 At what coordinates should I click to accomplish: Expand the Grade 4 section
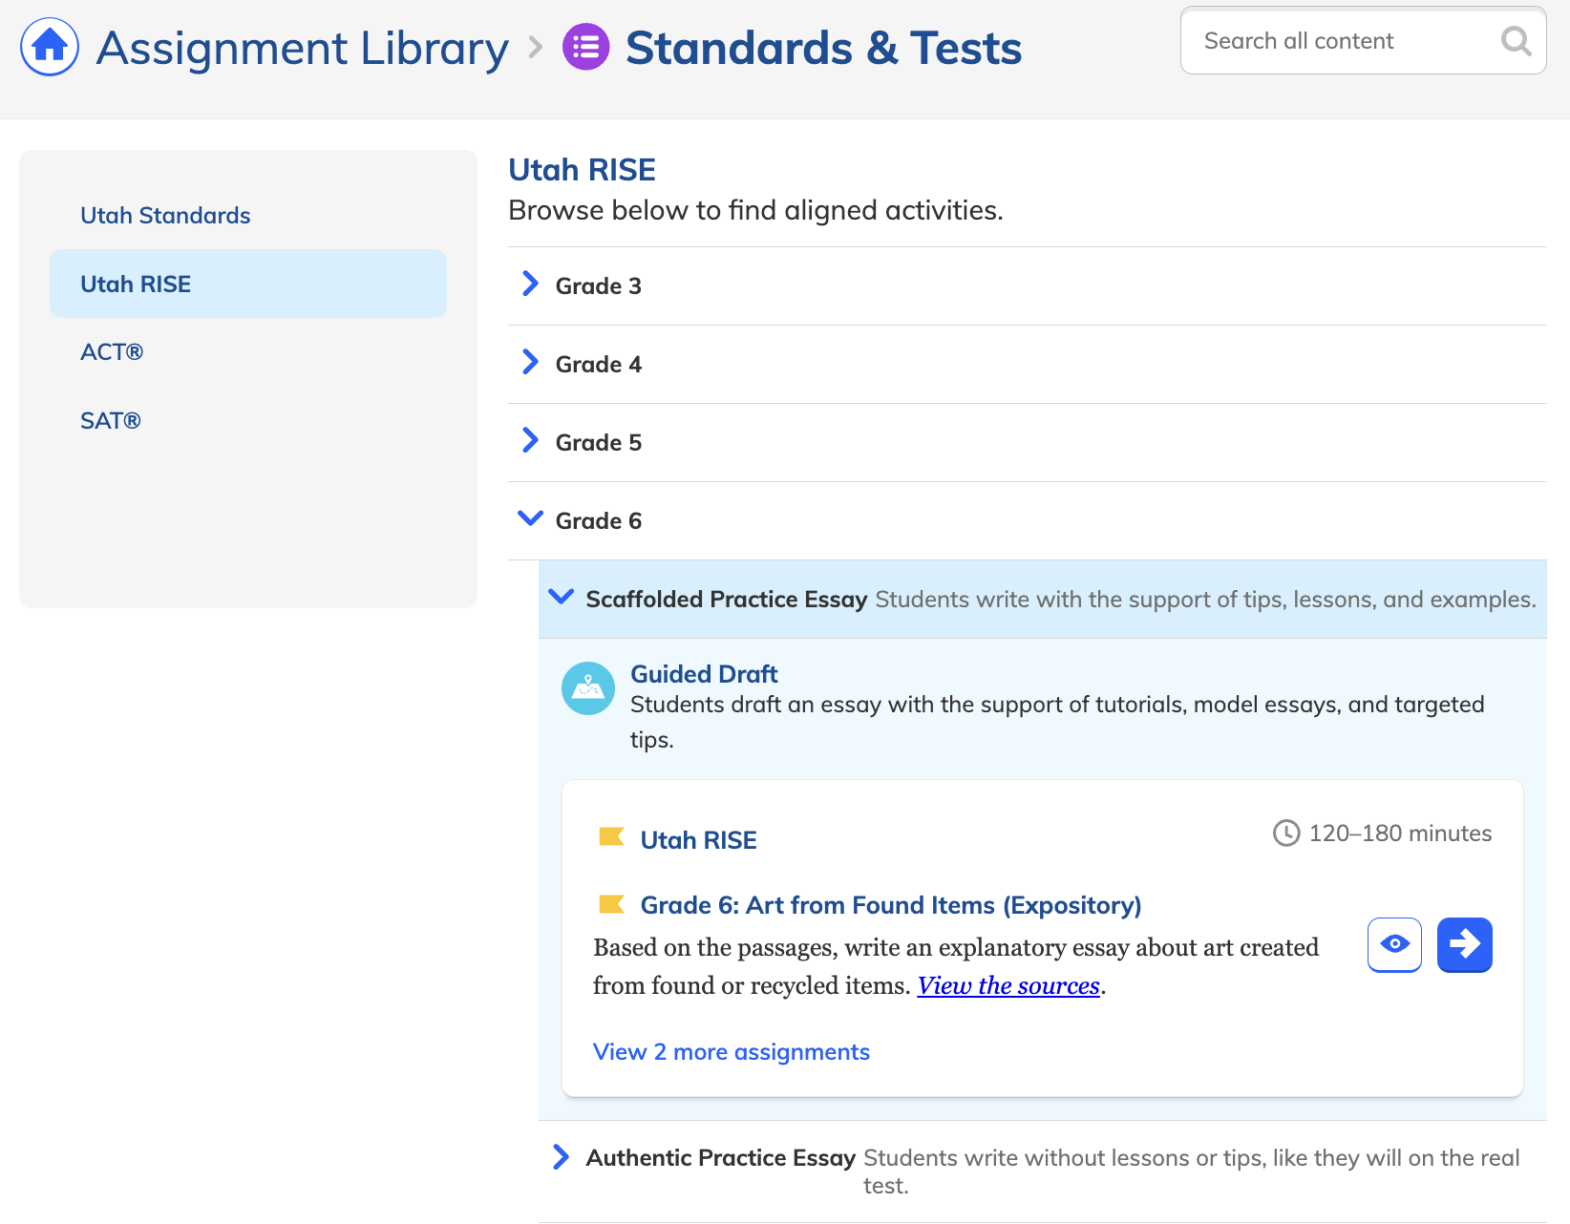[1028, 364]
